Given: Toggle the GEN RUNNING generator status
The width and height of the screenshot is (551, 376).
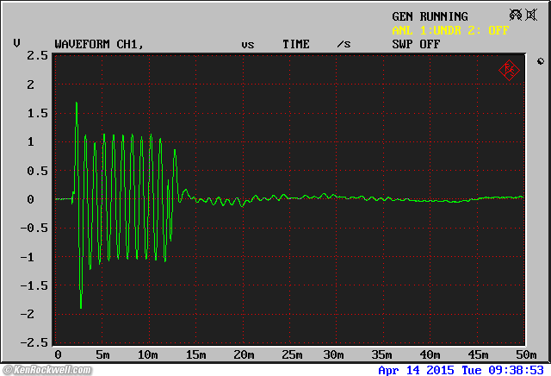Looking at the screenshot, I should pos(430,16).
